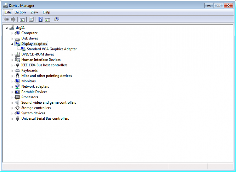Image resolution: width=236 pixels, height=172 pixels.
Task: Click the Universal Serial Bus controllers icon
Action: (17, 118)
